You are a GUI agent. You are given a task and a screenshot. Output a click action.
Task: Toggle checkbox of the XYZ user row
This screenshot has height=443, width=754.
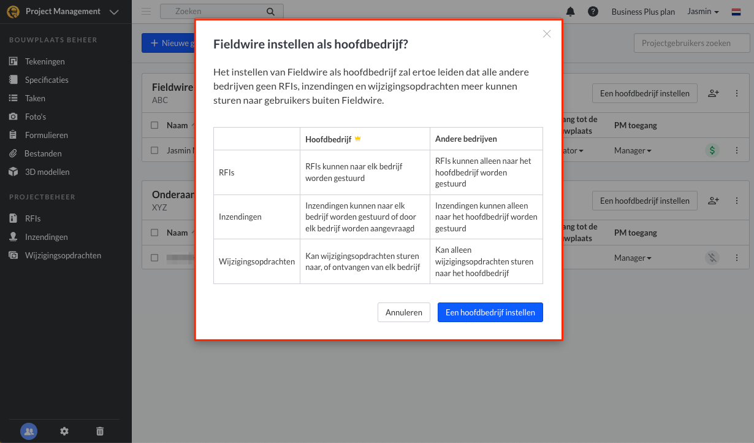(154, 258)
